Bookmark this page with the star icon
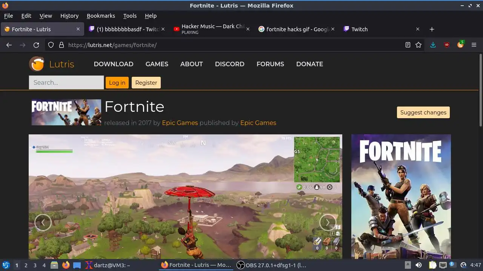Image resolution: width=483 pixels, height=271 pixels. [x=418, y=45]
